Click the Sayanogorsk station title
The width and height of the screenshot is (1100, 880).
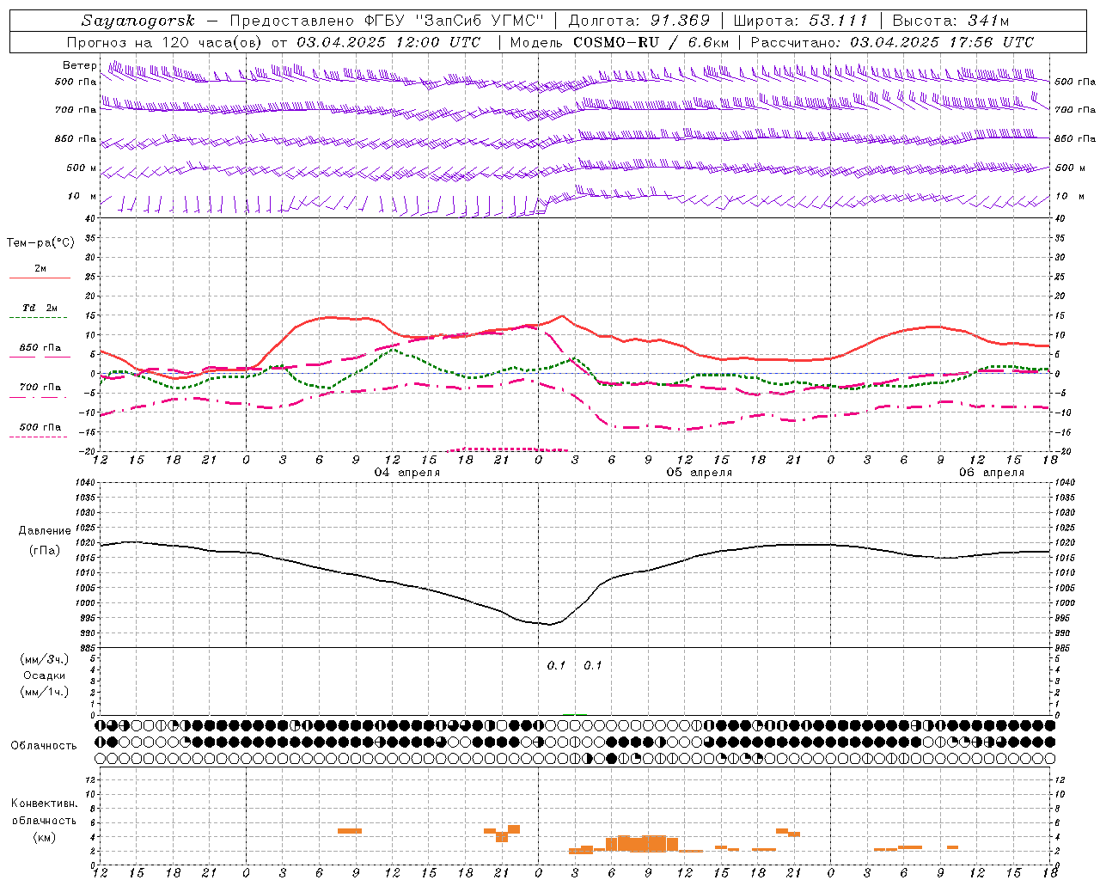[138, 21]
